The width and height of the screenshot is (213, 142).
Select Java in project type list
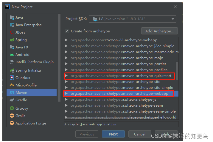click(32, 18)
